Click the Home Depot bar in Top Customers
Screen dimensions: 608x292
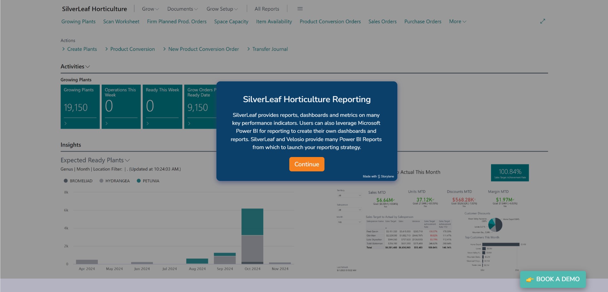[501, 244]
